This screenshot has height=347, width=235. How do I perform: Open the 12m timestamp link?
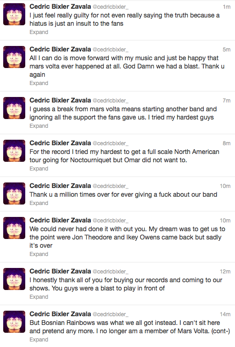tap(225, 272)
